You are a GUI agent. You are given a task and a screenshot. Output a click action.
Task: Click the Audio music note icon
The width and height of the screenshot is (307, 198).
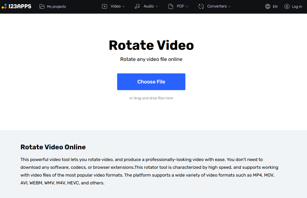pyautogui.click(x=137, y=6)
